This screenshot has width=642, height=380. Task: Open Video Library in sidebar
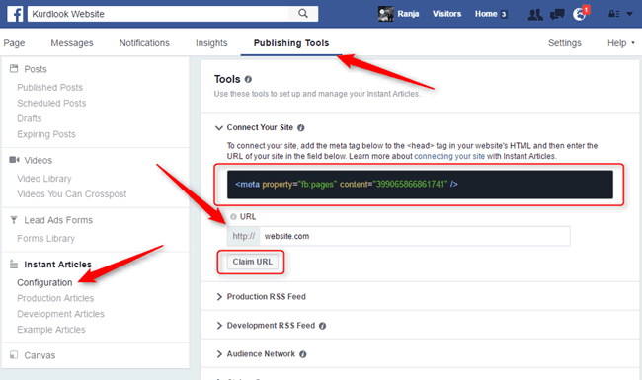[44, 179]
